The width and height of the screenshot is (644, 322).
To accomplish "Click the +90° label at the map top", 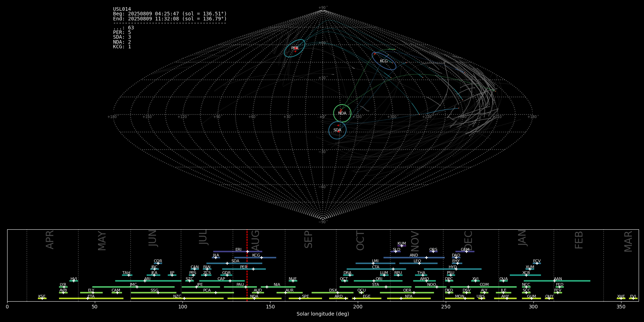I will 323,8.
